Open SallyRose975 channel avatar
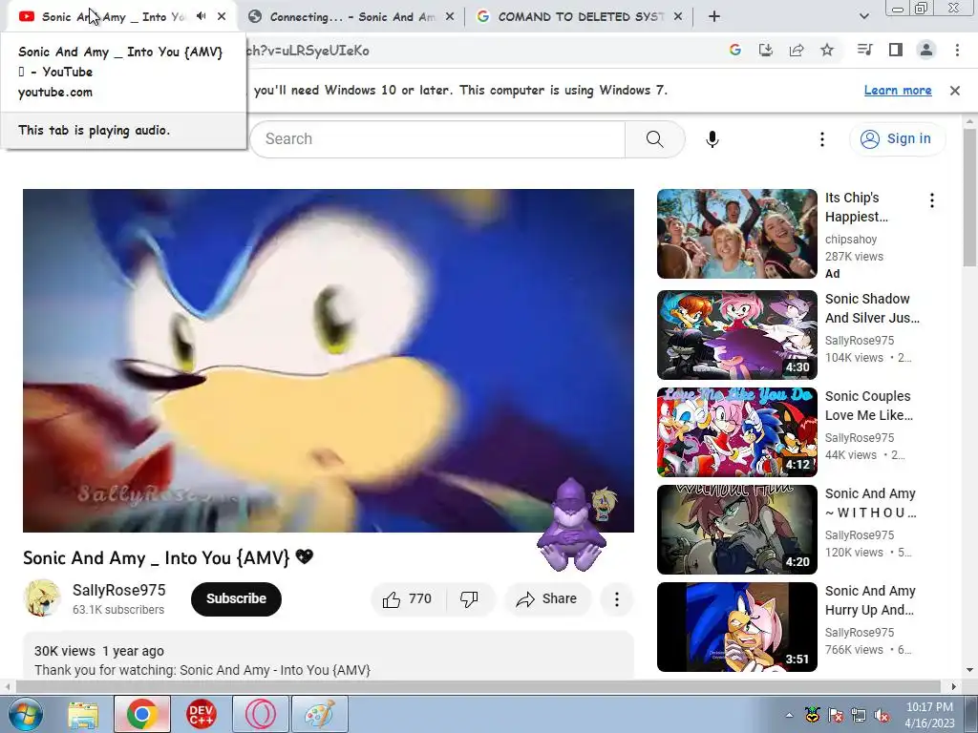 [x=42, y=598]
